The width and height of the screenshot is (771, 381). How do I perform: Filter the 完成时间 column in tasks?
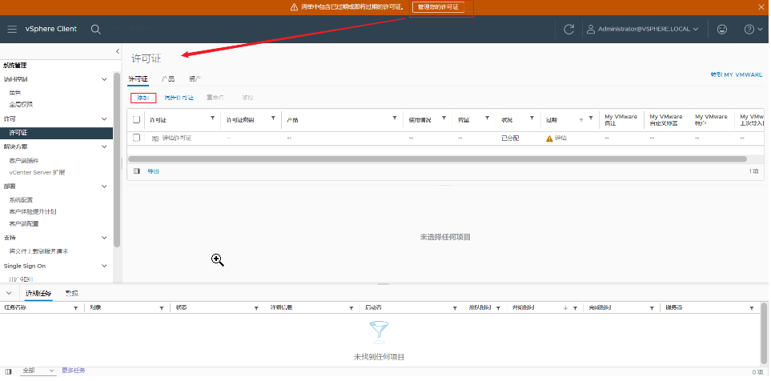point(650,307)
